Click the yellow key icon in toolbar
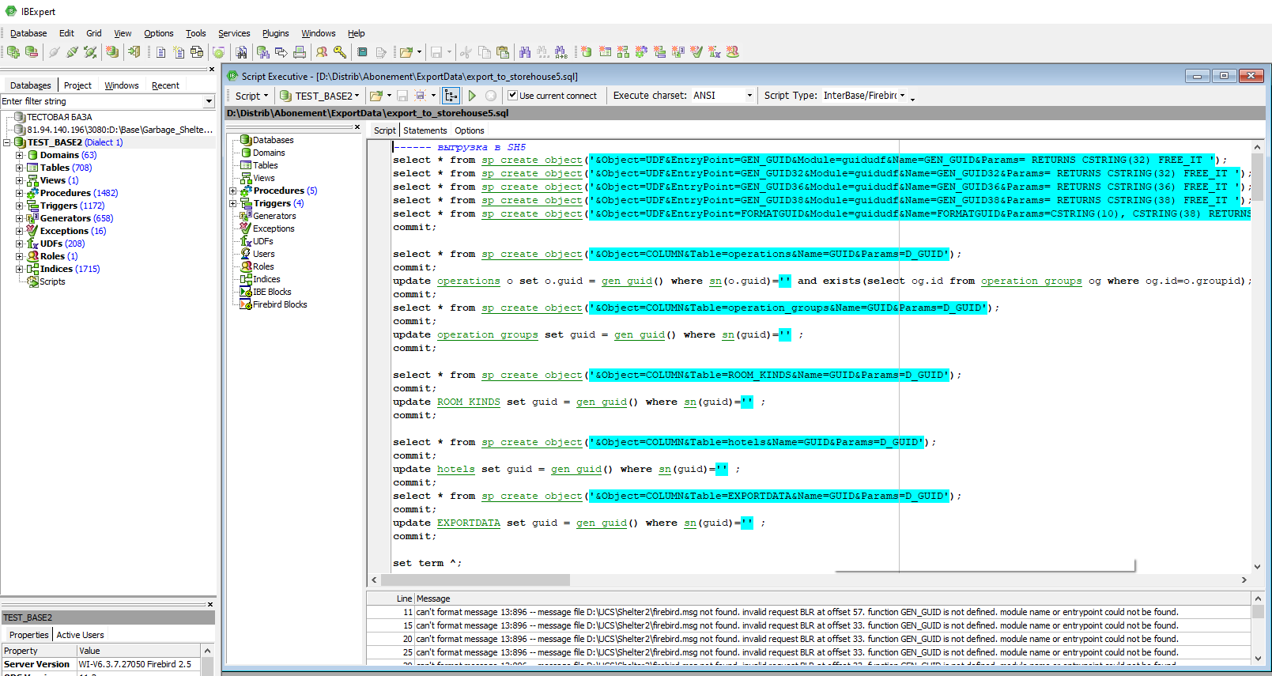1272x676 pixels. click(x=340, y=52)
